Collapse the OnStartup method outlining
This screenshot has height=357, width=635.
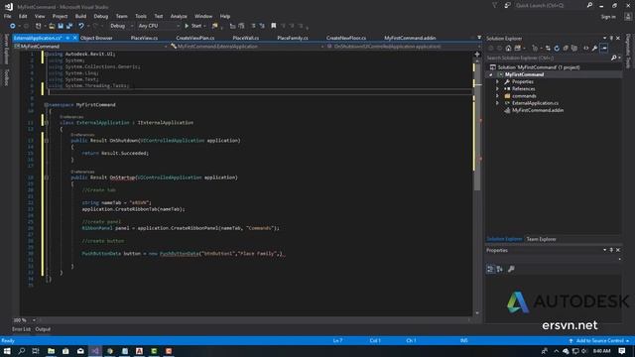pos(47,178)
